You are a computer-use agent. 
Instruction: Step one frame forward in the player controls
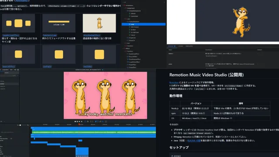(82, 121)
